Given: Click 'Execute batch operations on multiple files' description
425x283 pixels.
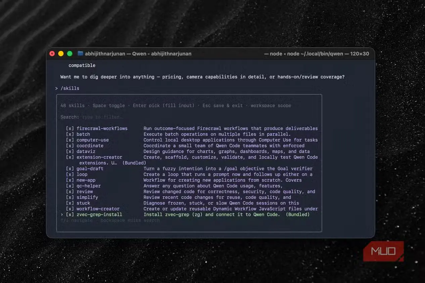Looking at the screenshot, I should (217, 134).
